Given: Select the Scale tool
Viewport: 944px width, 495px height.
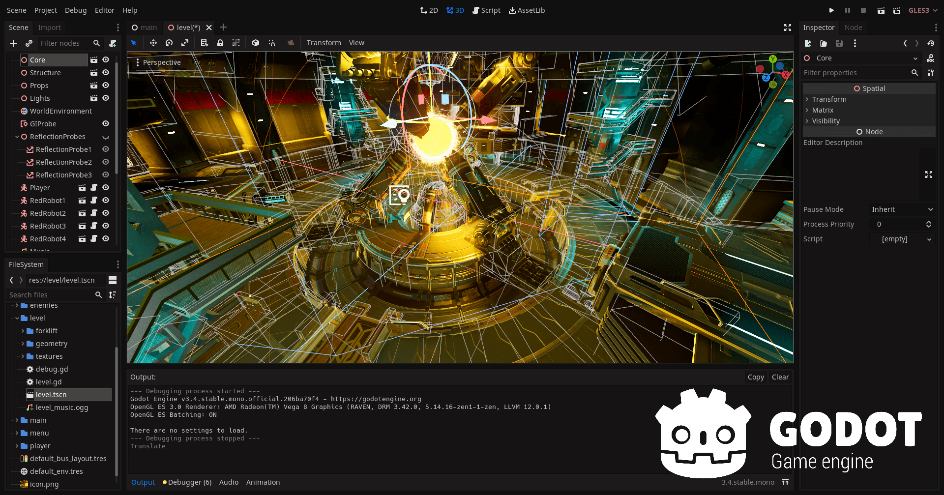Looking at the screenshot, I should click(185, 43).
